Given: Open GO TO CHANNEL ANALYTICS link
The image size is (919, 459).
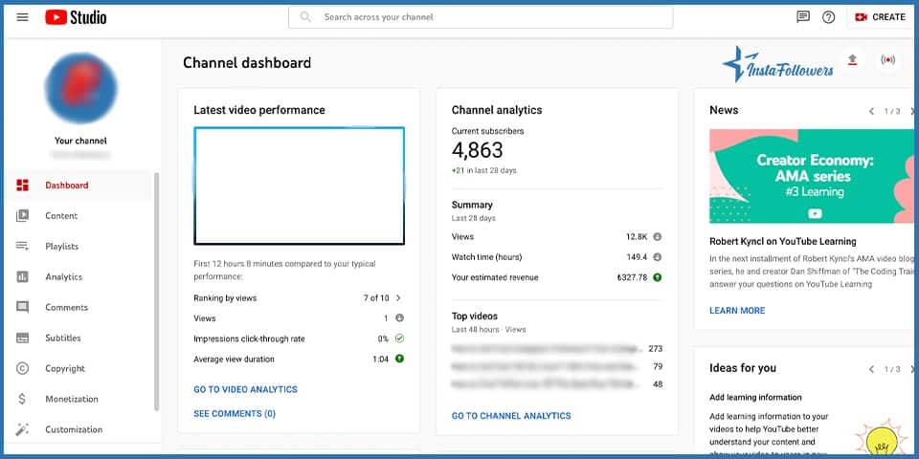Looking at the screenshot, I should click(x=511, y=416).
